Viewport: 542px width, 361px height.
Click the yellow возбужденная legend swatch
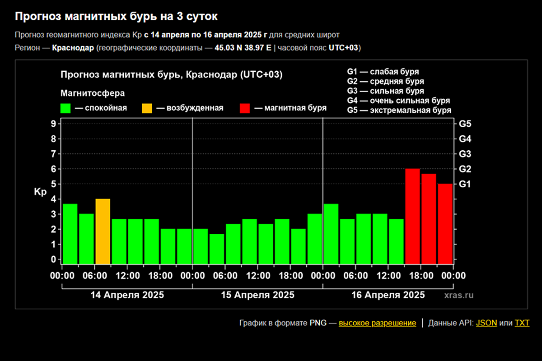[147, 108]
